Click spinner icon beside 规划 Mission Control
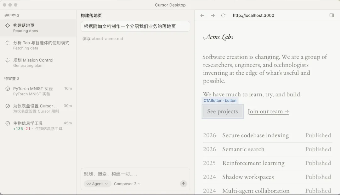Viewport: 340px width, 195px height. tap(8, 60)
